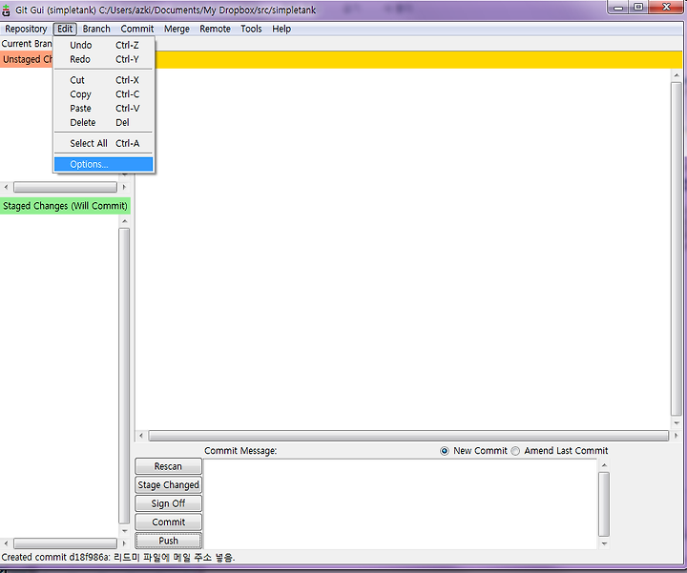Click the diff pane scroll down arrow
This screenshot has height=573, width=687.
click(x=677, y=423)
